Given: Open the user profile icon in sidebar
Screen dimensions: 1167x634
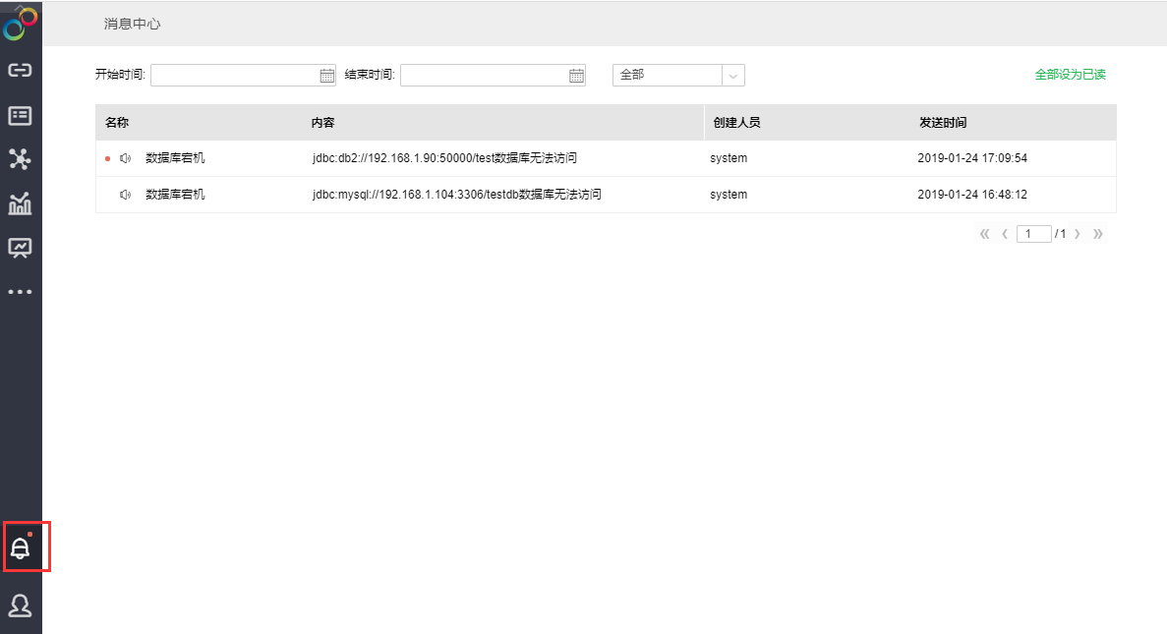Looking at the screenshot, I should [x=20, y=605].
